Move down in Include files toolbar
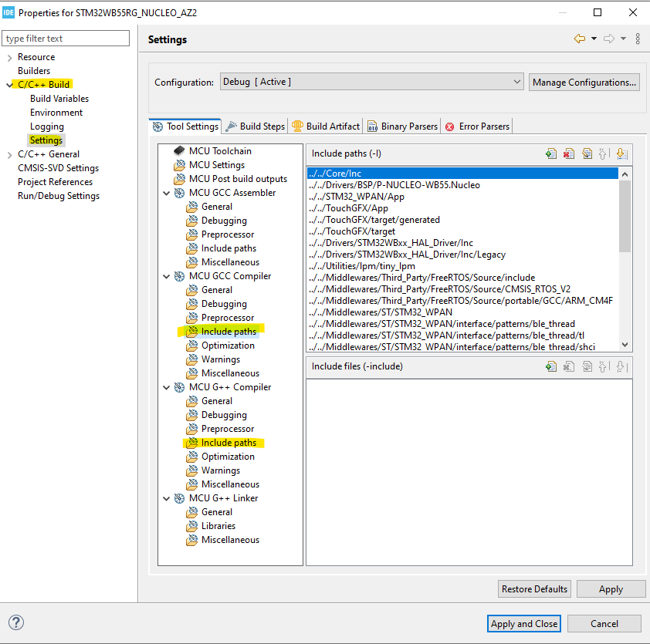Viewport: 650px width, 644px height. pos(621,366)
